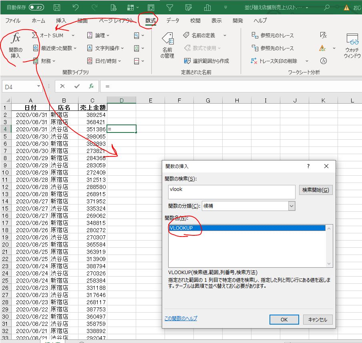Toggle the AutoSave (自動保存) switch

click(37, 8)
